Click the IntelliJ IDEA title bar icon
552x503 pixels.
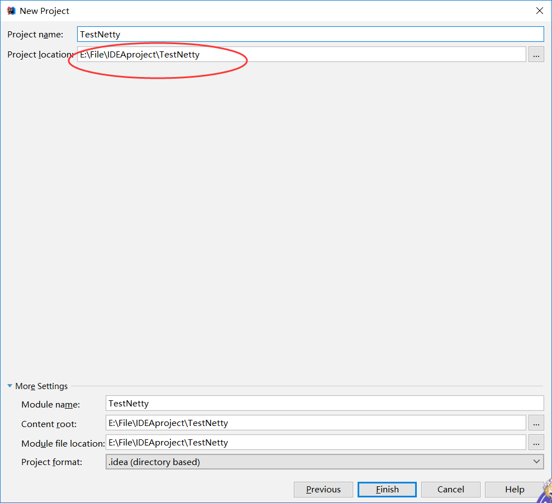[x=11, y=11]
